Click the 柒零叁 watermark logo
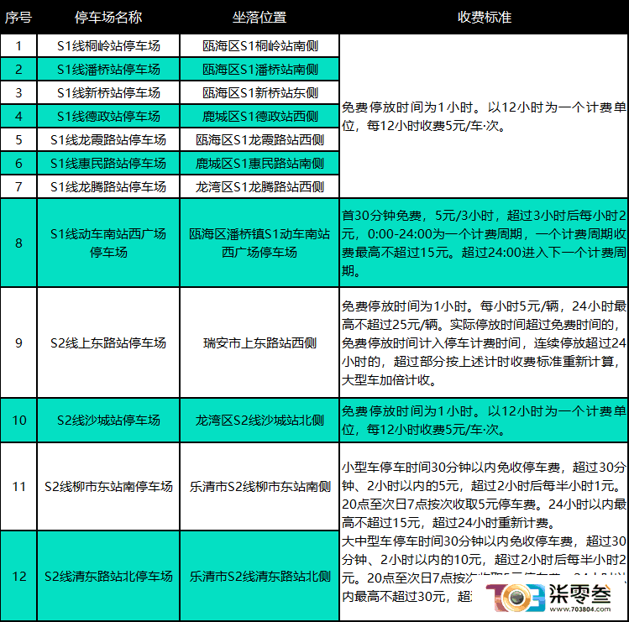 [x=548, y=598]
